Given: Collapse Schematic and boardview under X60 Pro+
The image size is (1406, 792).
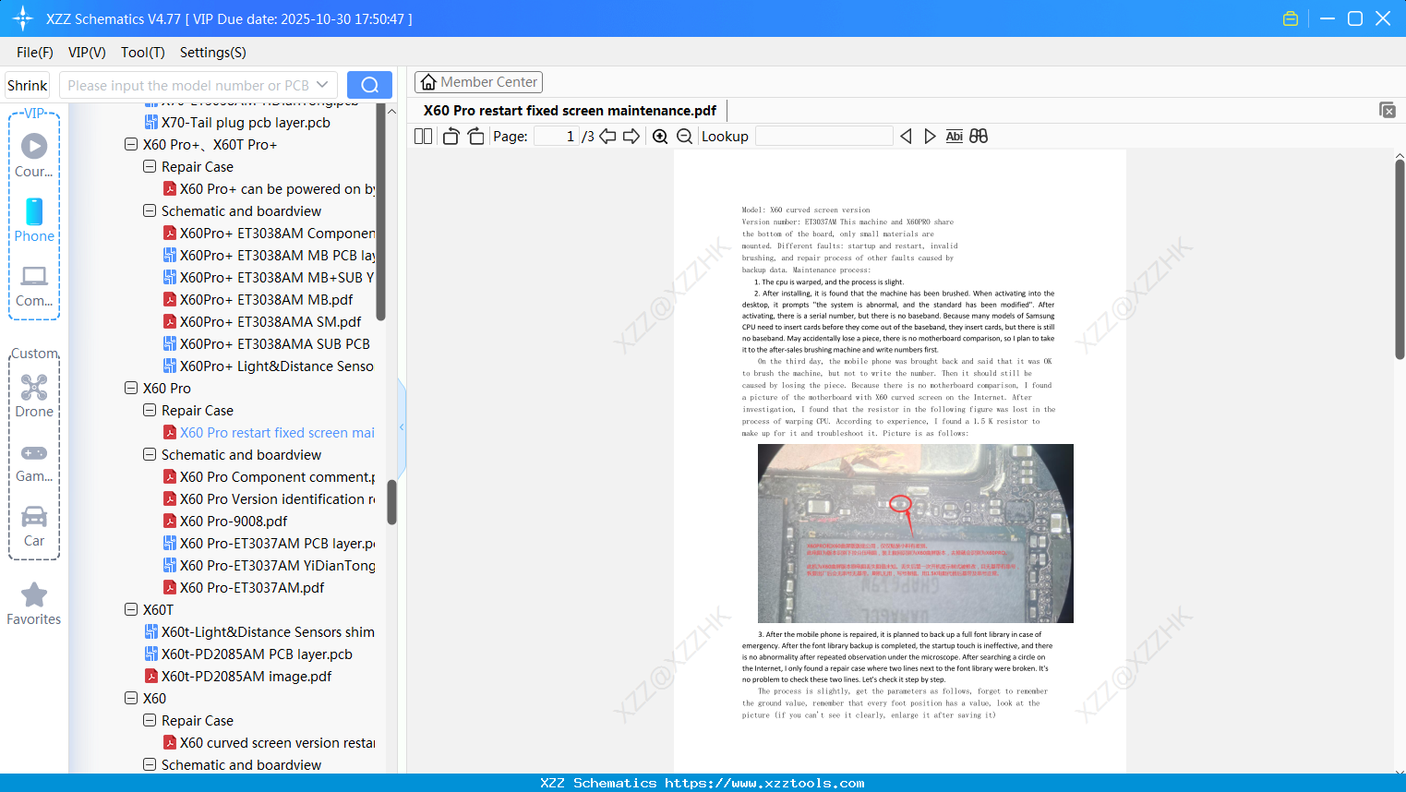Looking at the screenshot, I should pyautogui.click(x=150, y=211).
